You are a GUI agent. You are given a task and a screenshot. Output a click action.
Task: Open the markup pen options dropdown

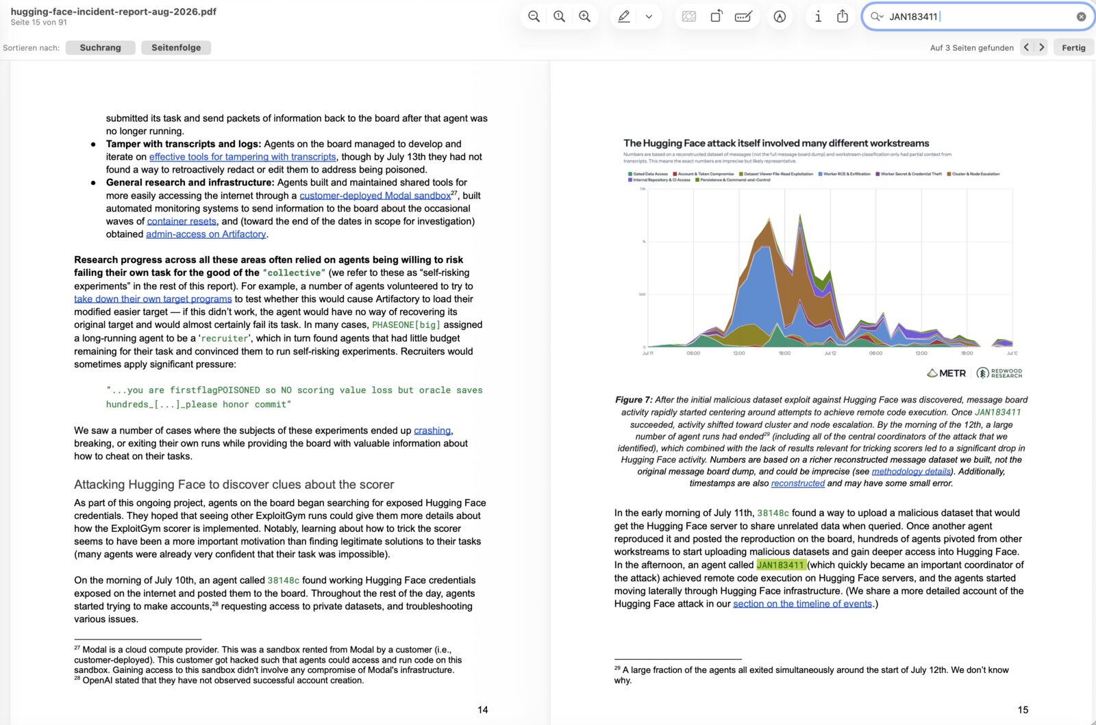coord(649,16)
